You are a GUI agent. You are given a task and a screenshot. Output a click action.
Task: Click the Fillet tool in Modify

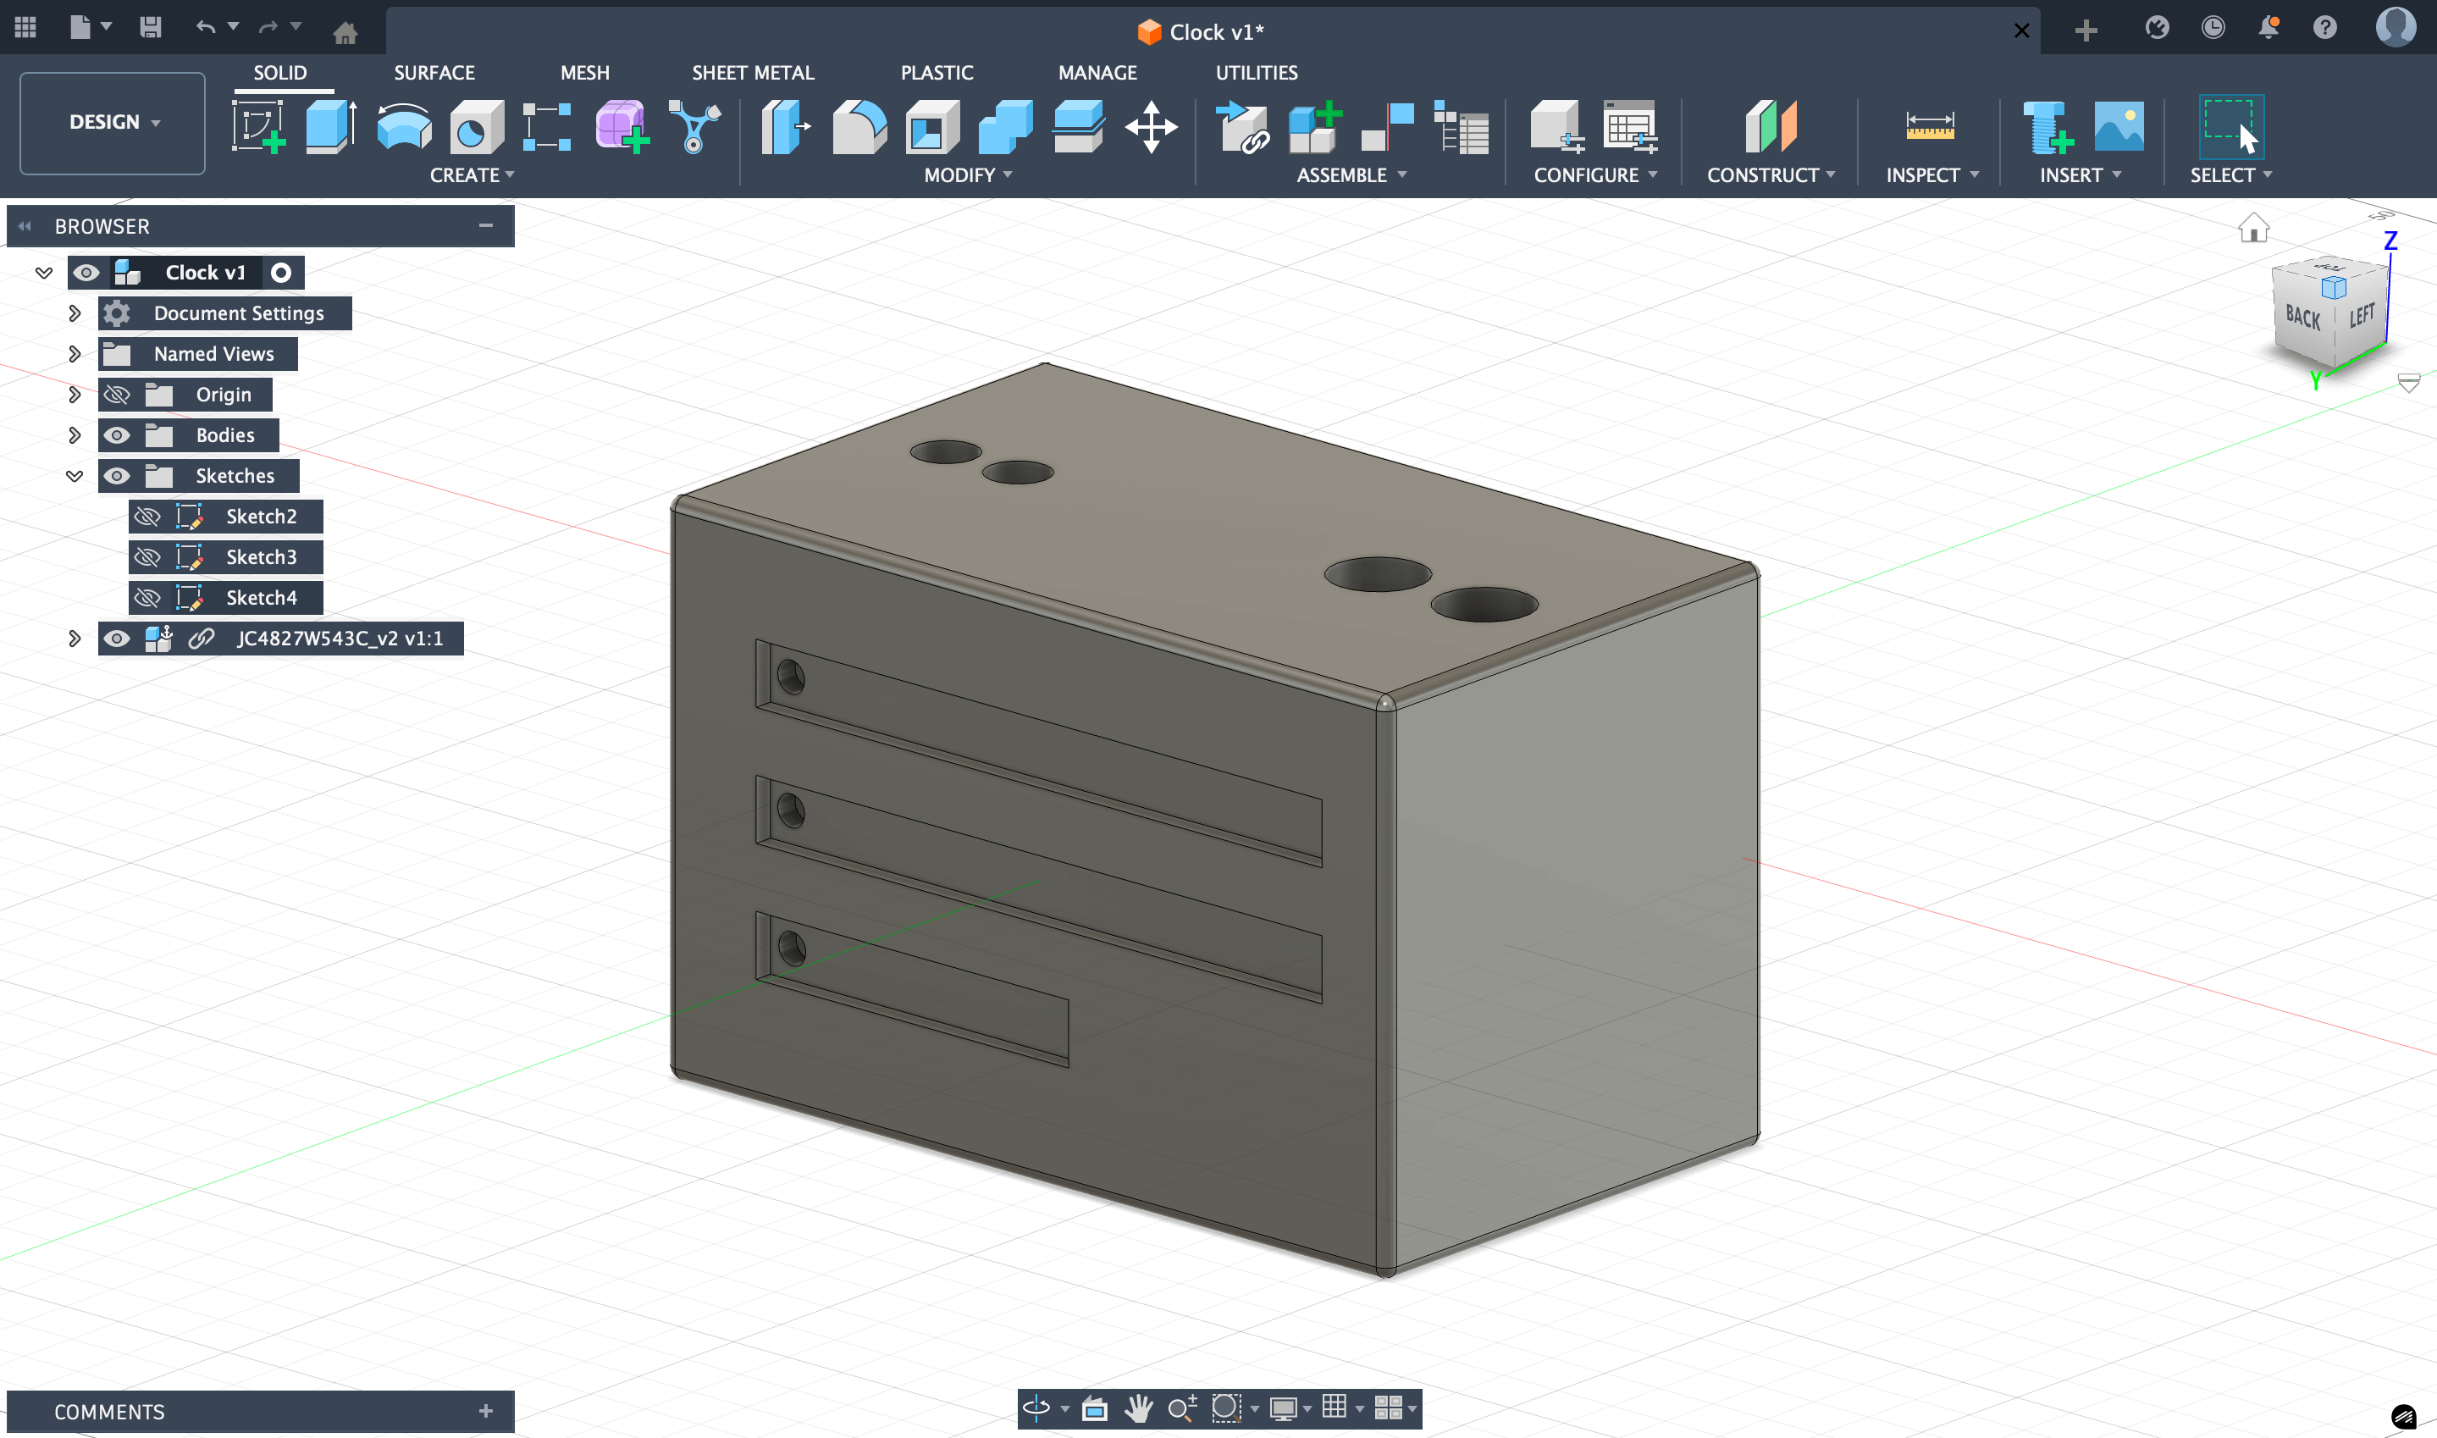859,127
